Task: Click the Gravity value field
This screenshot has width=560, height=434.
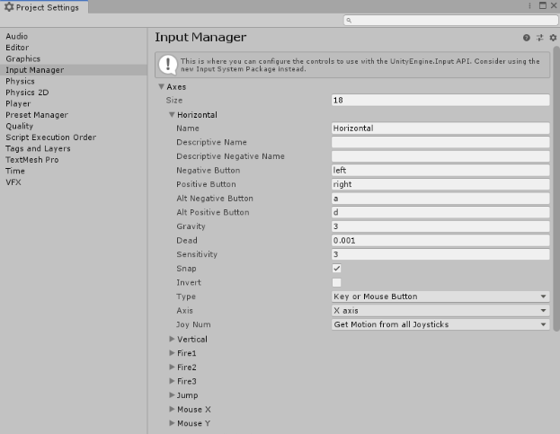Action: pyautogui.click(x=440, y=226)
